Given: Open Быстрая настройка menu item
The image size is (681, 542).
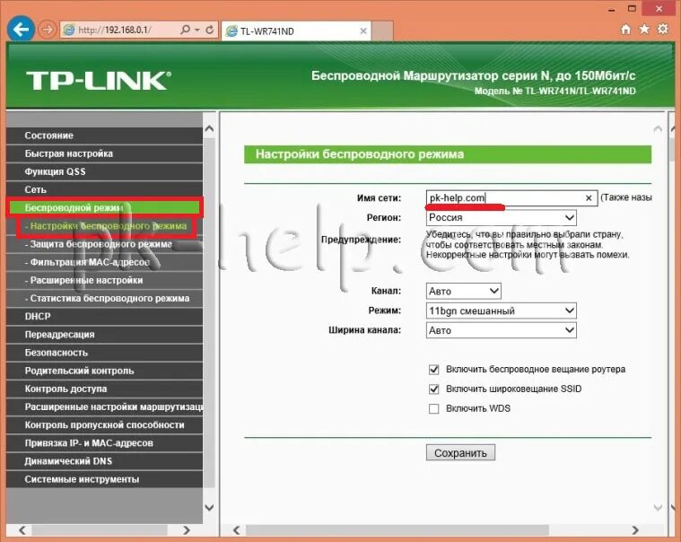Looking at the screenshot, I should 104,153.
